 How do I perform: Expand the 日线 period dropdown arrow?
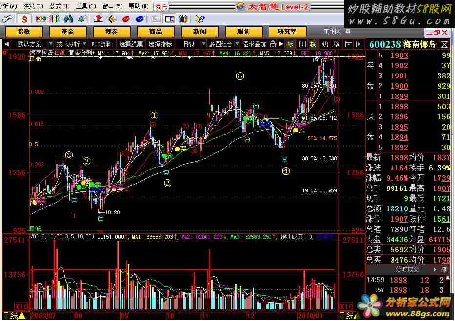point(204,44)
